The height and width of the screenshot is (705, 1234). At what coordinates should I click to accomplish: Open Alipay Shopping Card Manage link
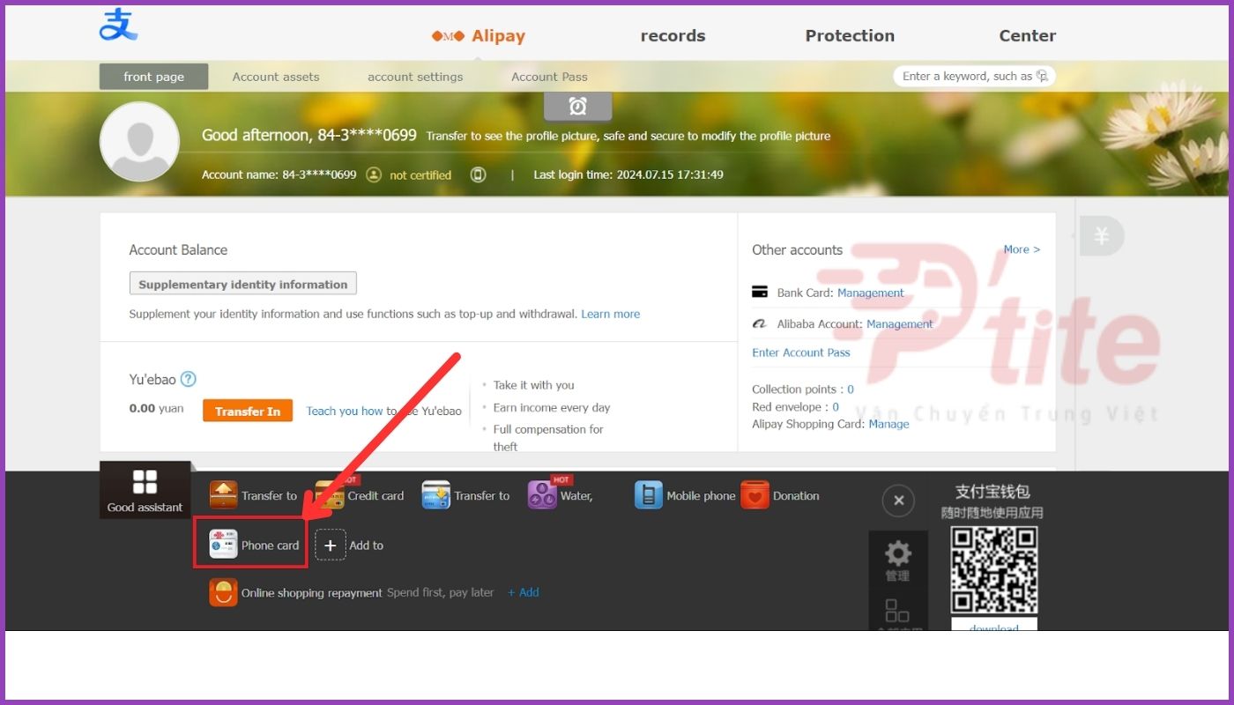pos(888,424)
